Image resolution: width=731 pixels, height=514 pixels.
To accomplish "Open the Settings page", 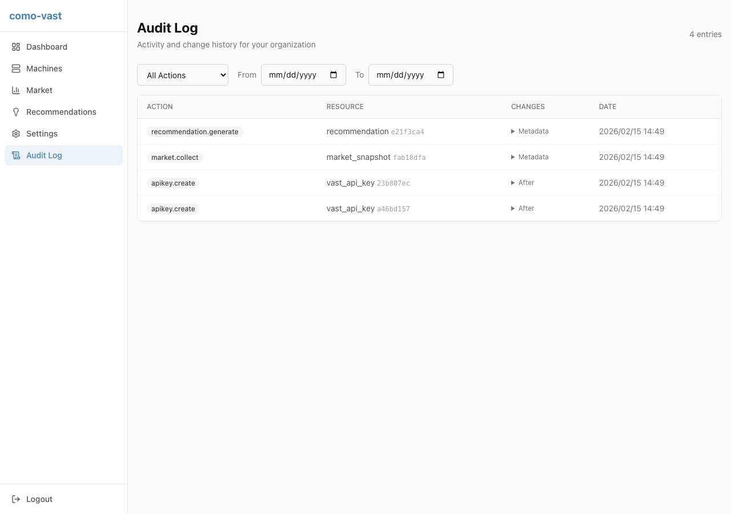I will pos(63,134).
